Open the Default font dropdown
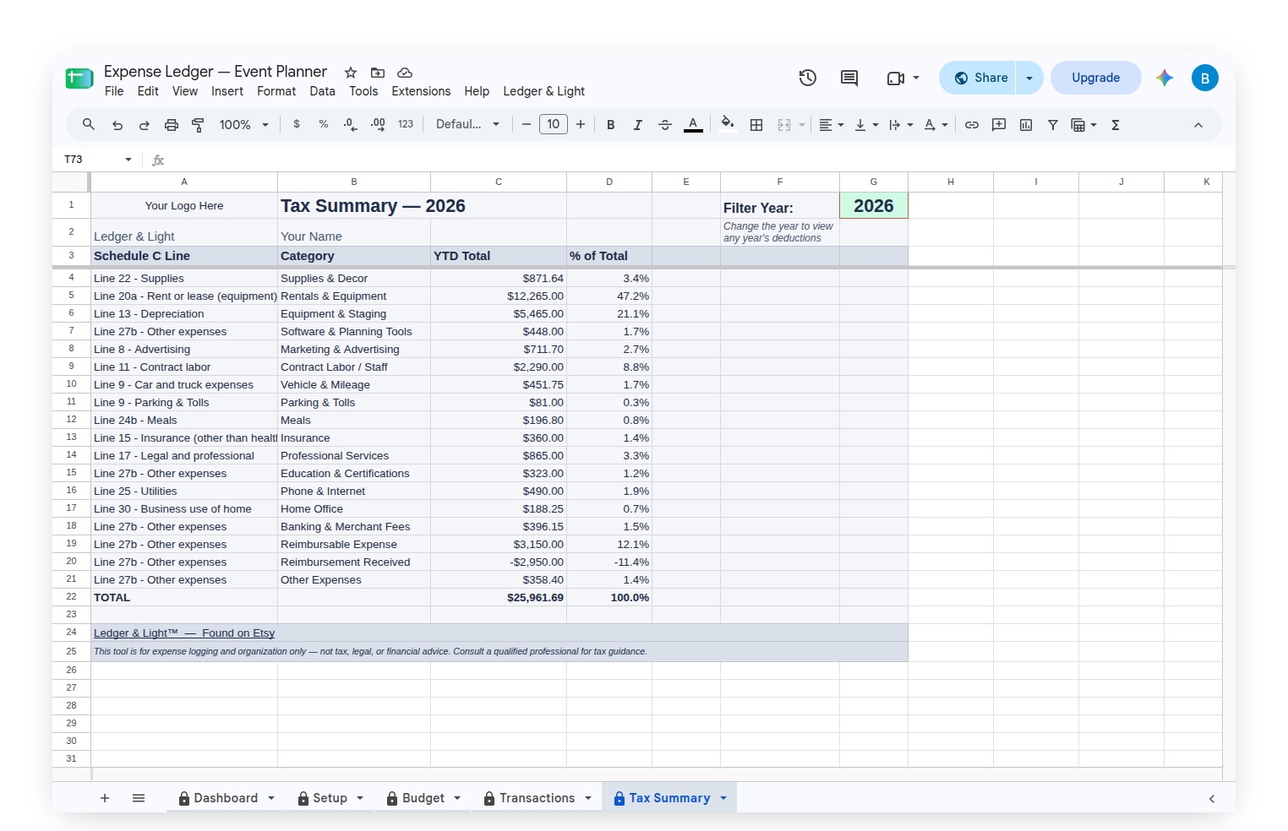Viewport: 1288px width, 831px height. pos(467,125)
